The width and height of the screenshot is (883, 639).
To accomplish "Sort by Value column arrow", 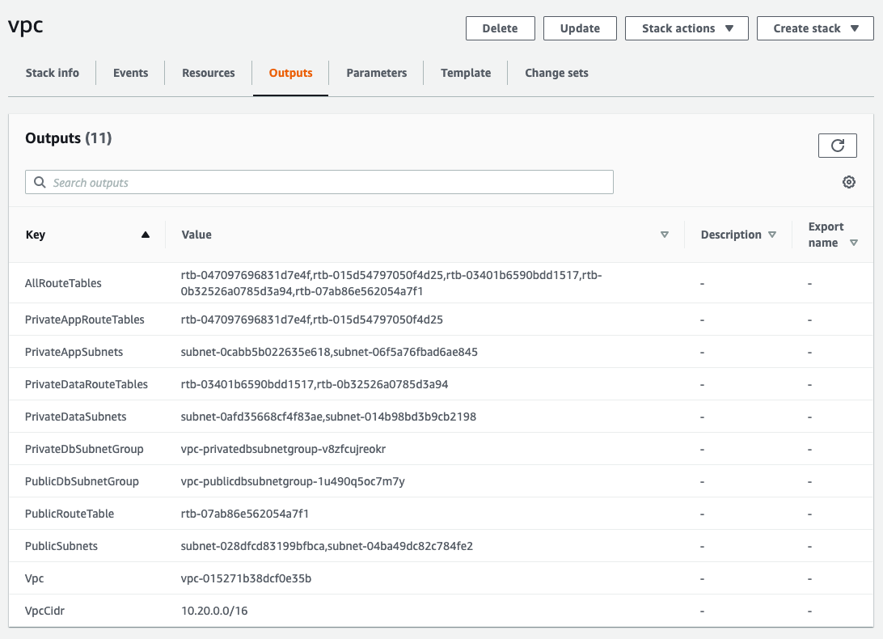I will pos(665,235).
